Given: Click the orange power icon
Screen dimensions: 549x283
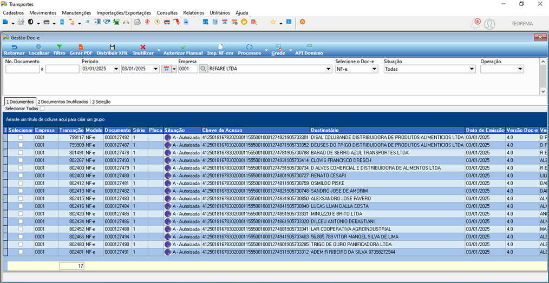Looking at the screenshot, I should (302, 22).
